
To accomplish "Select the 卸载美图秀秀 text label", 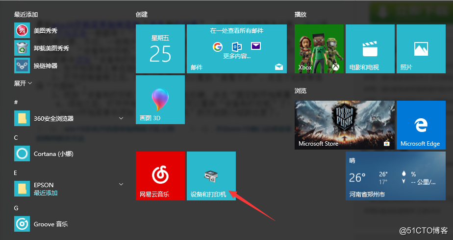I will click(51, 48).
